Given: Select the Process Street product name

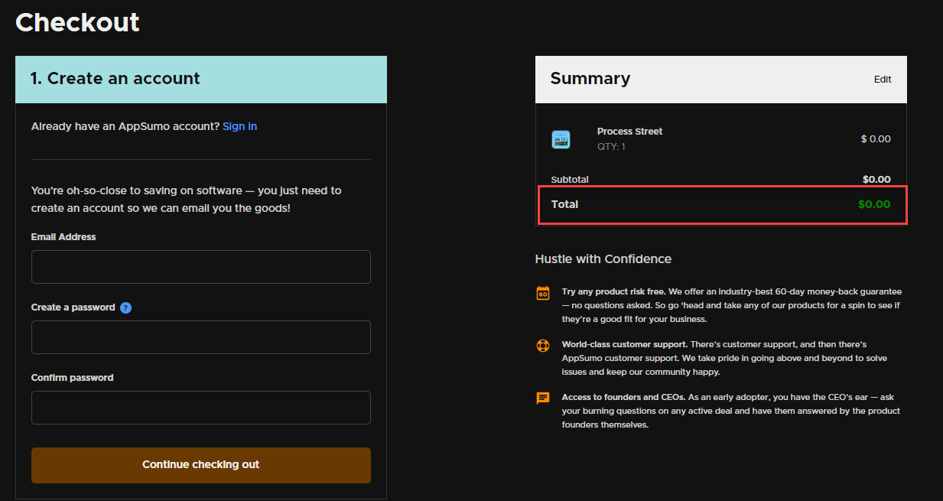Looking at the screenshot, I should pos(629,132).
